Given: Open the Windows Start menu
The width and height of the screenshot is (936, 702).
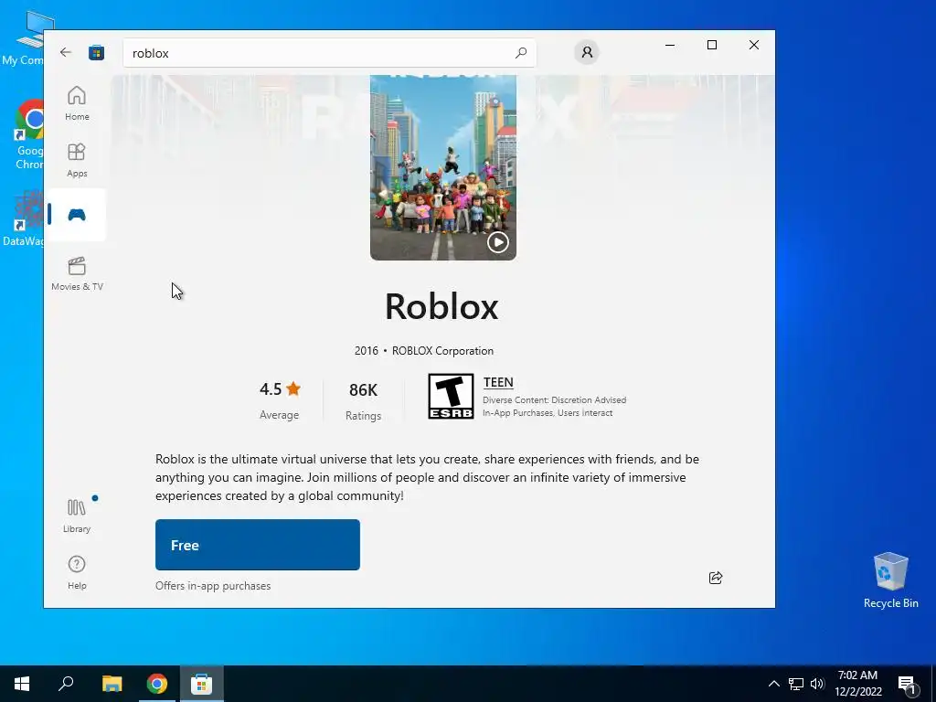Looking at the screenshot, I should pyautogui.click(x=22, y=684).
